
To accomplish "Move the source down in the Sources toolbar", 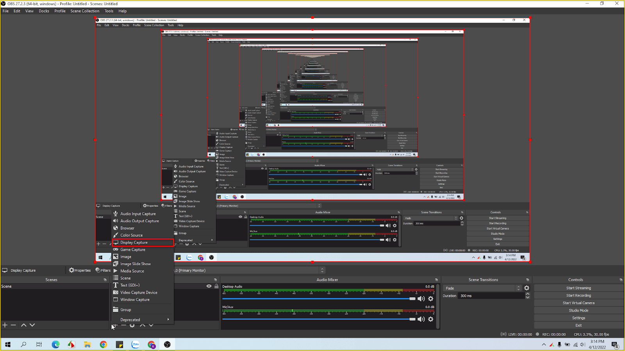I will 151,325.
